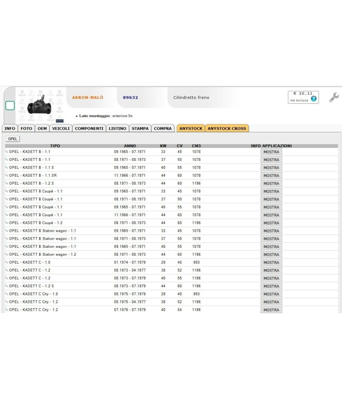This screenshot has height=399, width=342.
Task: Go to the VEICOLI tab
Action: 61,128
